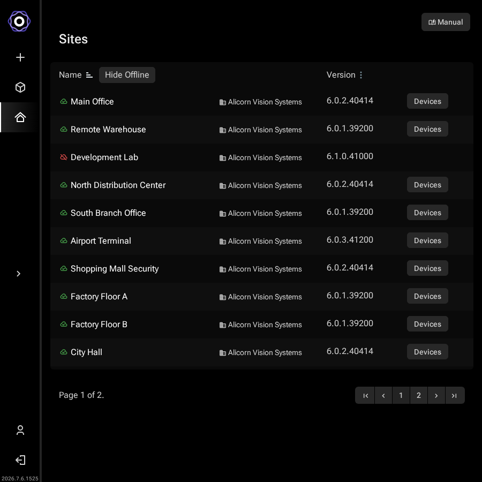Viewport: 482px width, 482px height.
Task: Click the app logo icon in sidebar
Action: pyautogui.click(x=19, y=21)
